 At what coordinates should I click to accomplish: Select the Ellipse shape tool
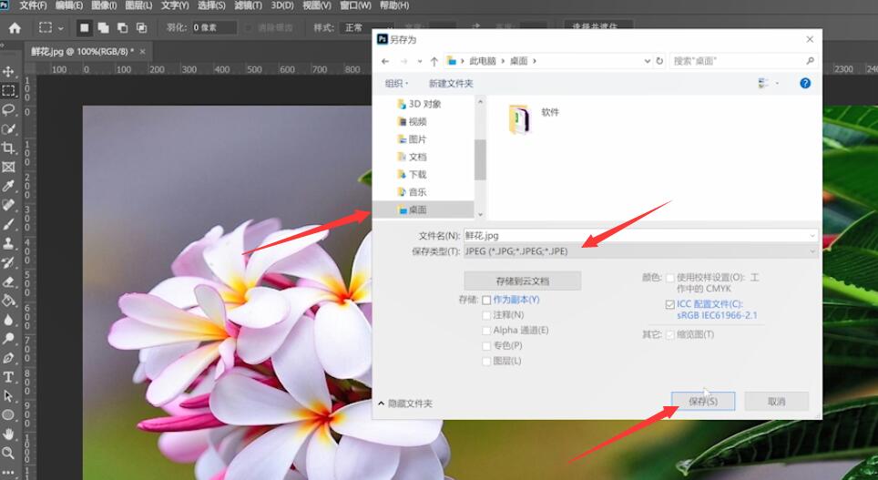(8, 415)
